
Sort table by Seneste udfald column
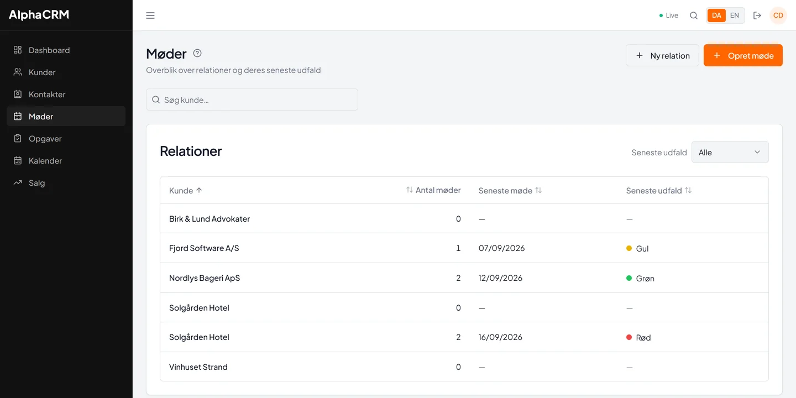(659, 190)
